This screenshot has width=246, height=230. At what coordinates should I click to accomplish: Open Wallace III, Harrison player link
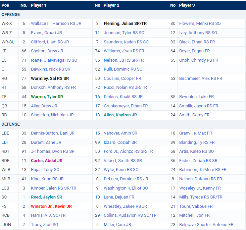coord(56,24)
